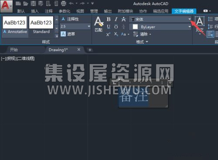This screenshot has width=218, height=160.
Task: Toggle Bold text formatting
Action: click(109, 19)
